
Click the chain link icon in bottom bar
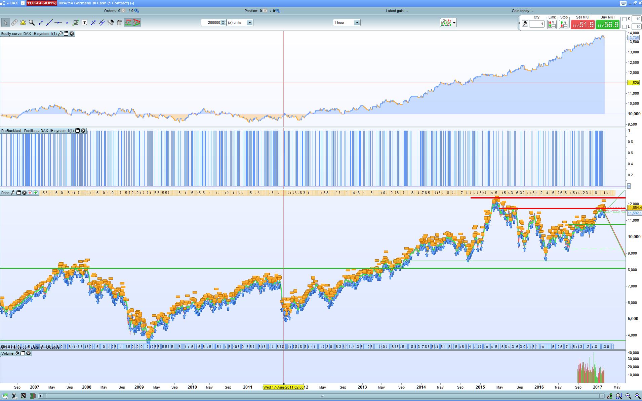point(15,396)
